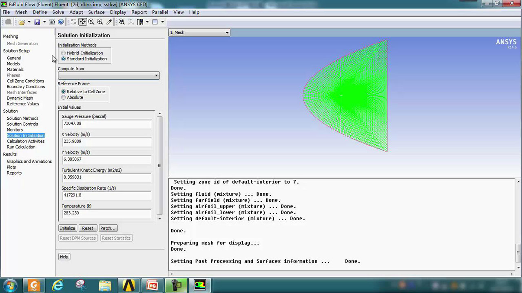This screenshot has width=522, height=293.
Task: Select the probe eyedropper tool
Action: coord(109,22)
